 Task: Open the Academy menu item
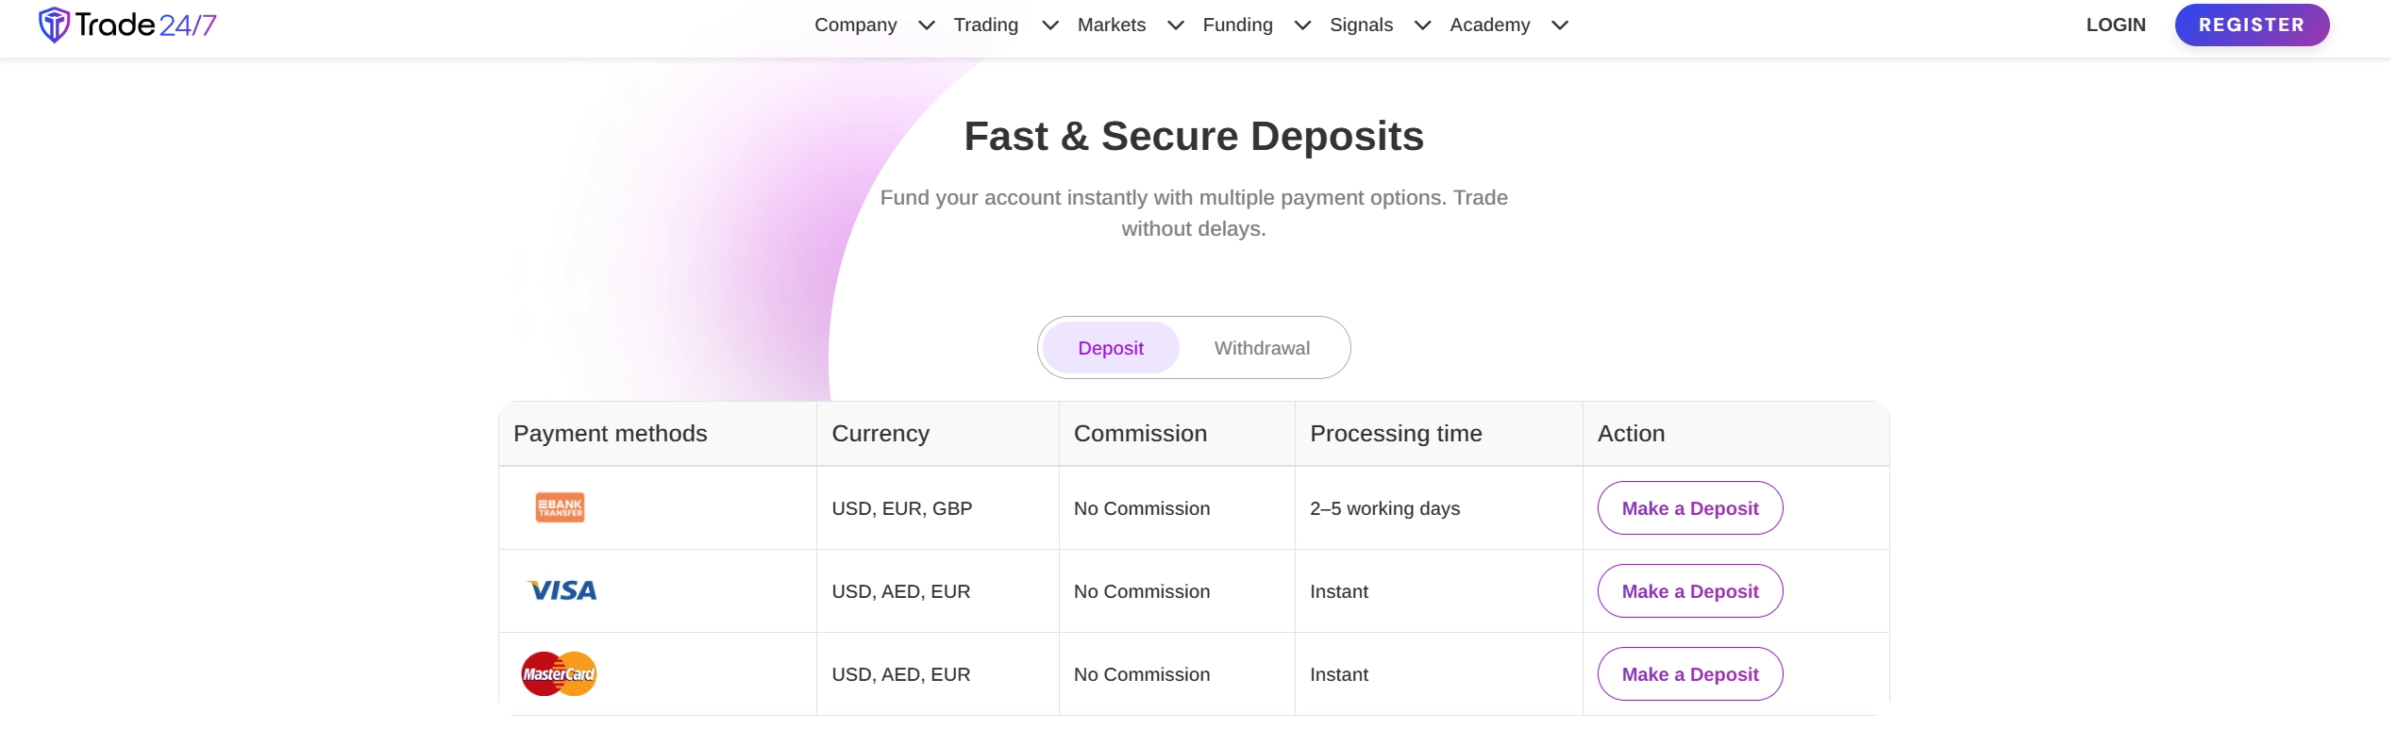tap(1490, 25)
